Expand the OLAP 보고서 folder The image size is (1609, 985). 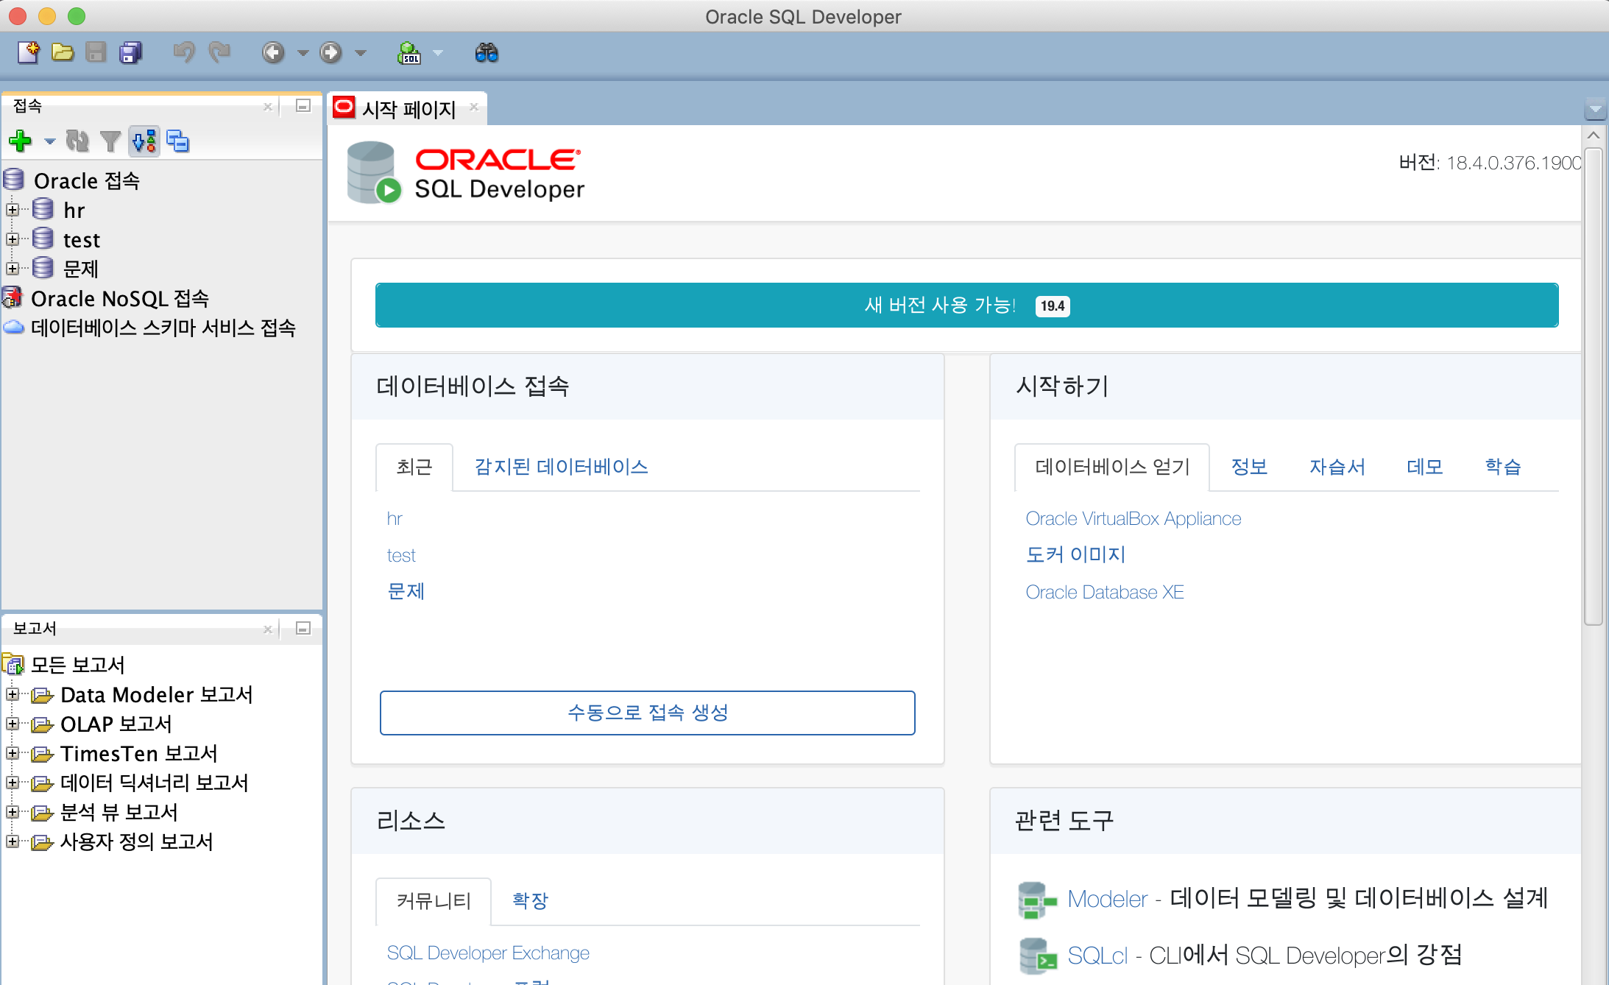pos(13,724)
